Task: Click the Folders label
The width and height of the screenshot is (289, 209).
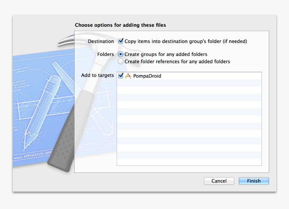Action: tap(106, 54)
